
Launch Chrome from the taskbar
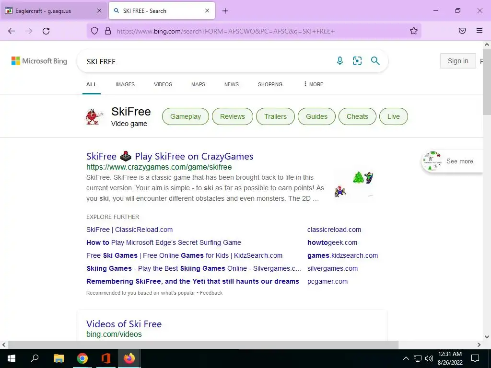(x=82, y=358)
